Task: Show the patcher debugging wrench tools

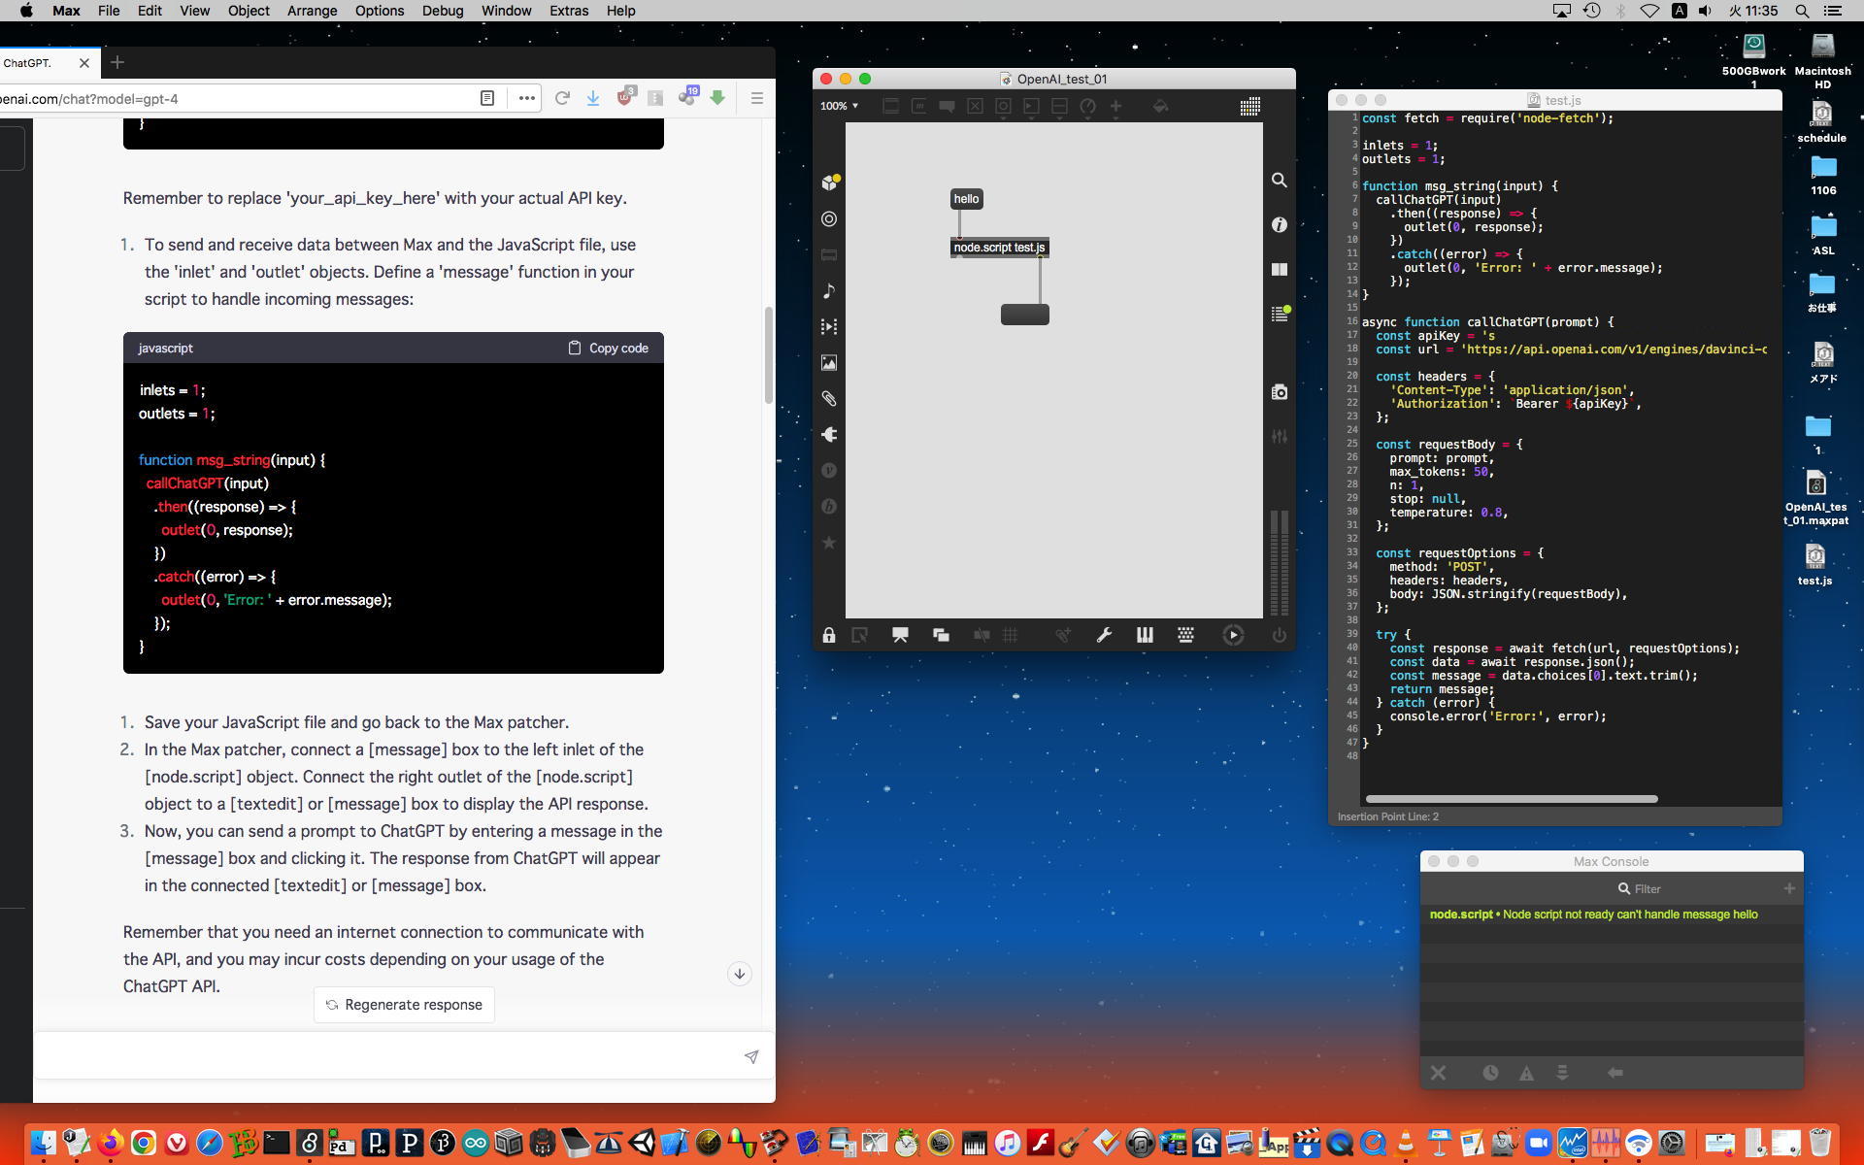Action: click(x=1104, y=635)
